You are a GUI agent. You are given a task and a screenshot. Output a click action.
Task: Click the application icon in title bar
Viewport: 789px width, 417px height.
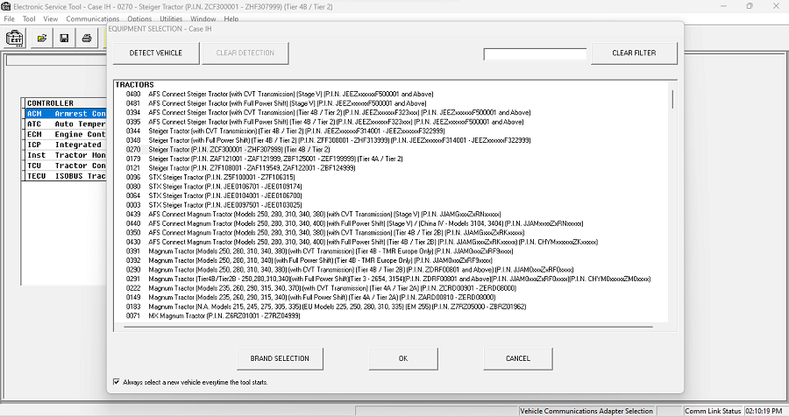pyautogui.click(x=5, y=6)
